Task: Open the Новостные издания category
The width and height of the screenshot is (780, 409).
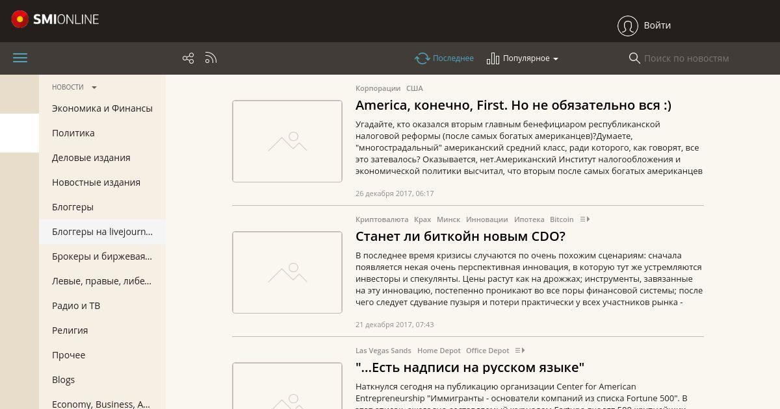Action: (102, 182)
